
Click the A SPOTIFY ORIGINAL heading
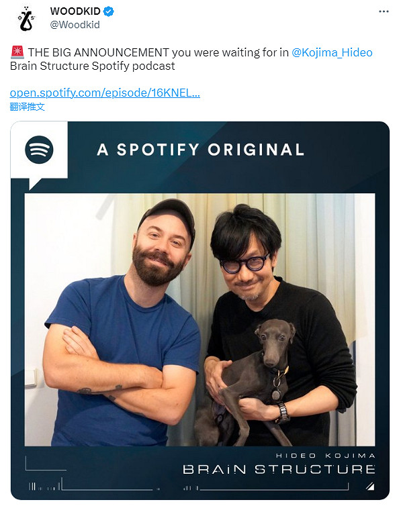pyautogui.click(x=200, y=150)
